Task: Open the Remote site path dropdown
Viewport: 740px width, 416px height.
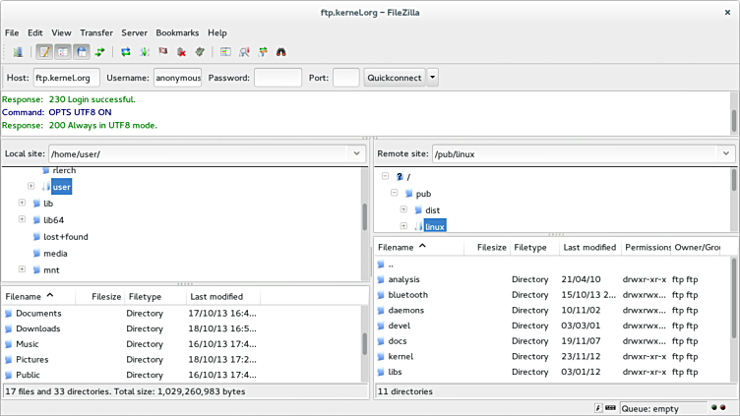Action: click(x=725, y=153)
